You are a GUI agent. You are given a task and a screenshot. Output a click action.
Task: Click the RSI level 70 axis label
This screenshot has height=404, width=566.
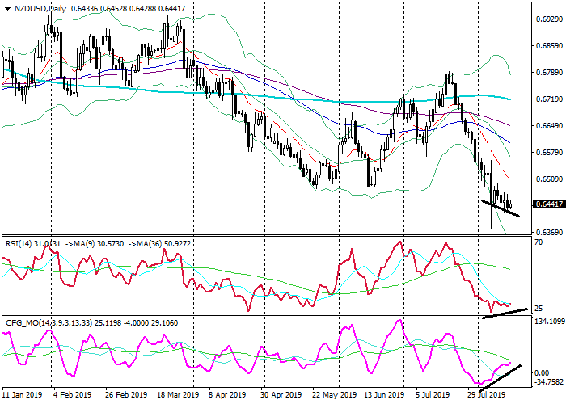point(538,242)
